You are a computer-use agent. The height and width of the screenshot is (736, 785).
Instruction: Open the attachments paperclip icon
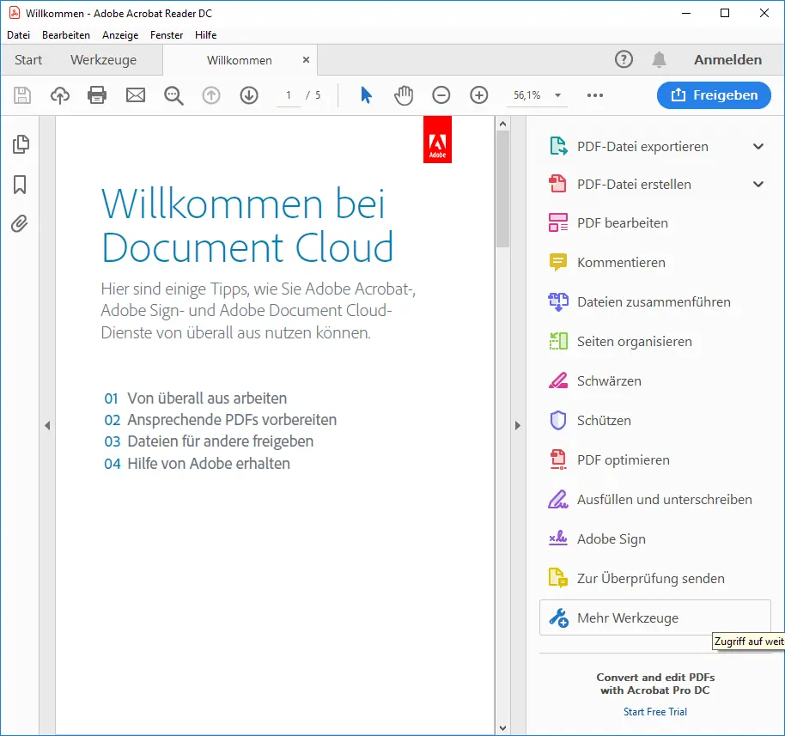tap(20, 224)
